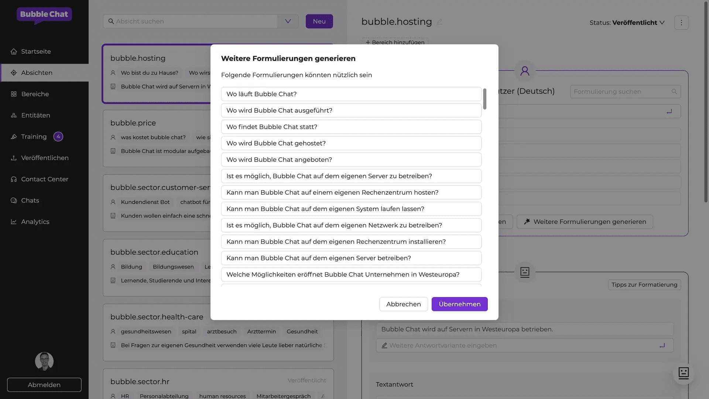Viewport: 709px width, 399px height.
Task: Click the Bubble Chat logo
Action: pyautogui.click(x=44, y=15)
